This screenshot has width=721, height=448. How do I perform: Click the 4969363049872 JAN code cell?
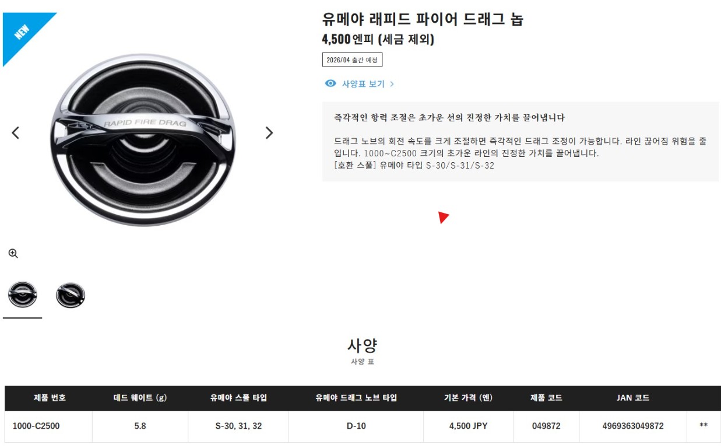(633, 426)
